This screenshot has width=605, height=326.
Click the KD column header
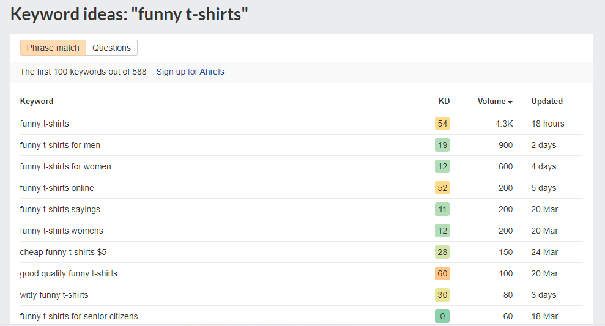point(444,101)
